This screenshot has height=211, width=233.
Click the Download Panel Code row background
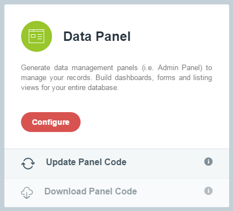click(116, 193)
